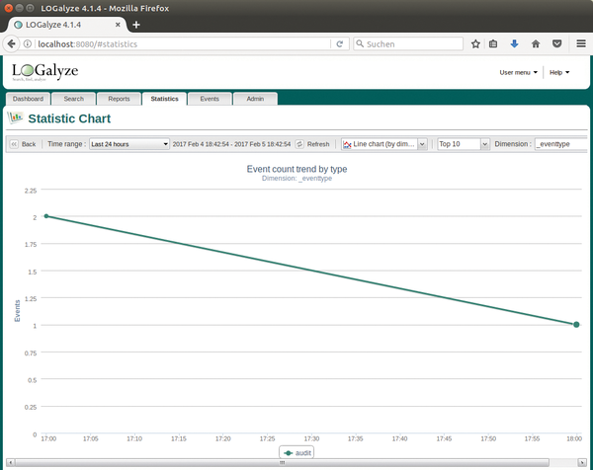
Task: Switch to the Events tab
Action: coord(210,99)
